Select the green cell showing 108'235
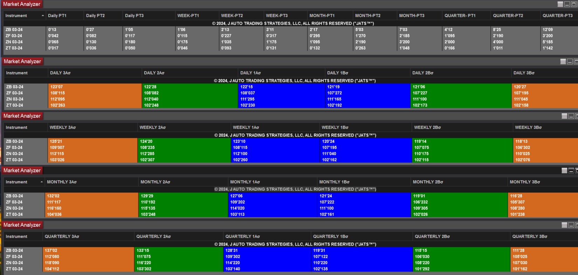 (184, 147)
